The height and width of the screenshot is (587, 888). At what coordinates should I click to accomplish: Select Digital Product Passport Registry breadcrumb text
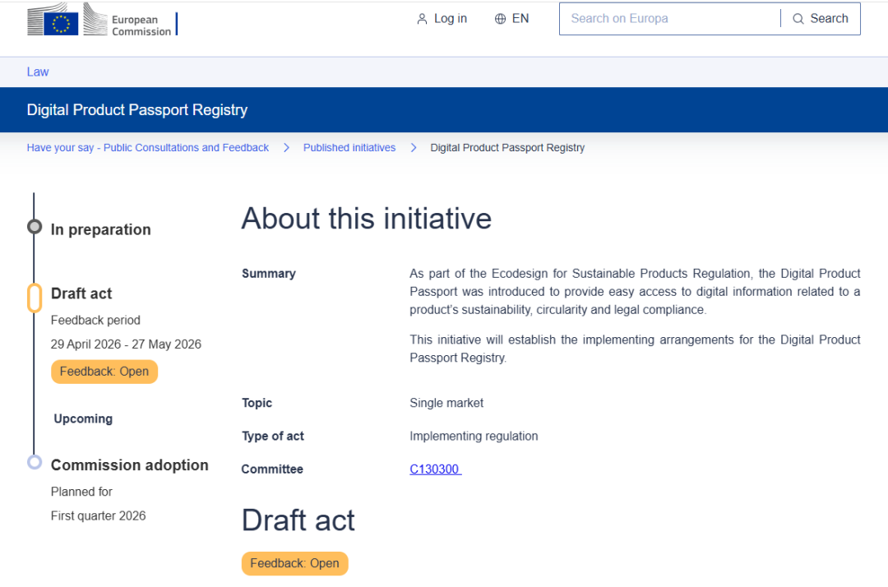507,148
